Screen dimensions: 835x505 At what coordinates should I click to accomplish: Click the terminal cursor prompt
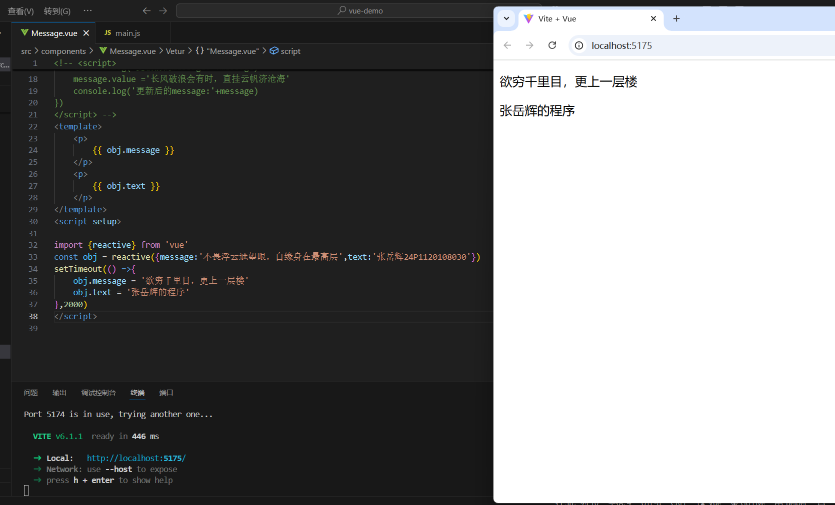(26, 491)
